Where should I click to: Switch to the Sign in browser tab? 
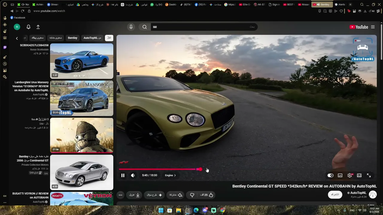click(274, 4)
